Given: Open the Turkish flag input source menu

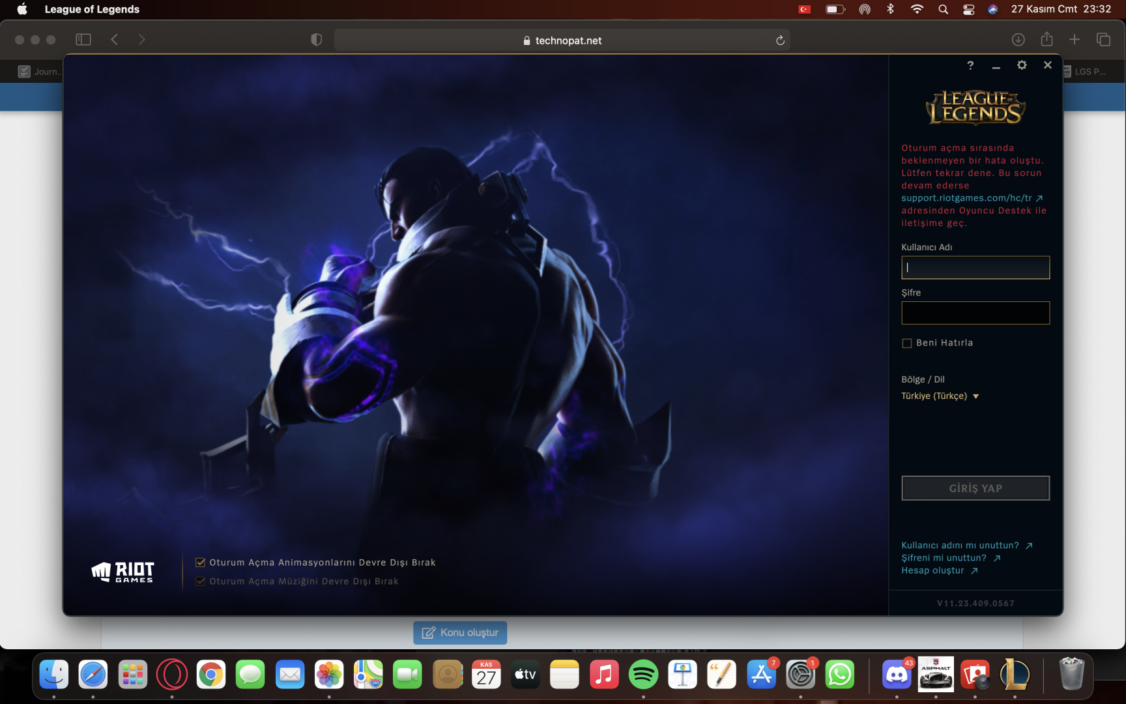Looking at the screenshot, I should pos(805,9).
